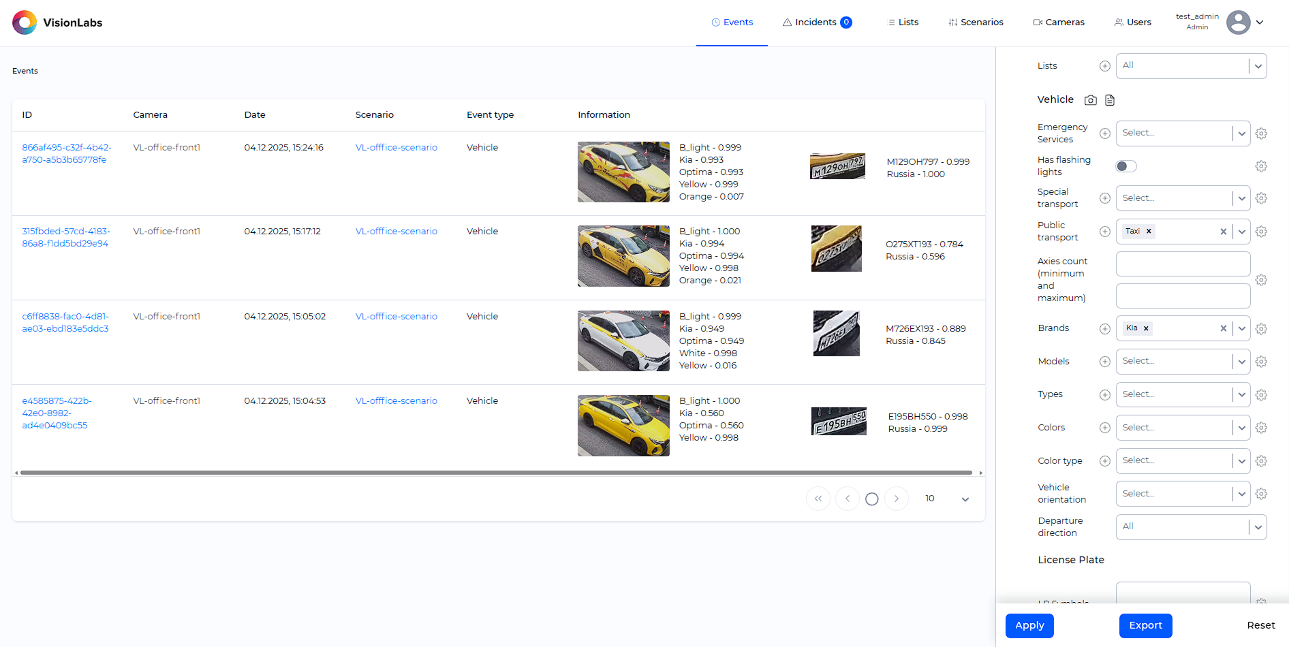Remove the Kia tag from Brands filter
Screen dimensions: 1289x647
1145,328
